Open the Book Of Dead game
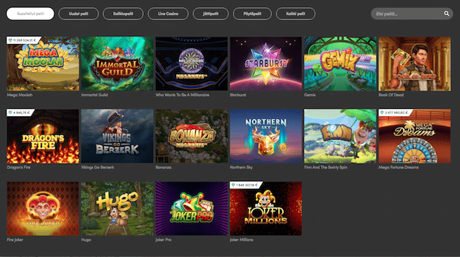 point(415,64)
